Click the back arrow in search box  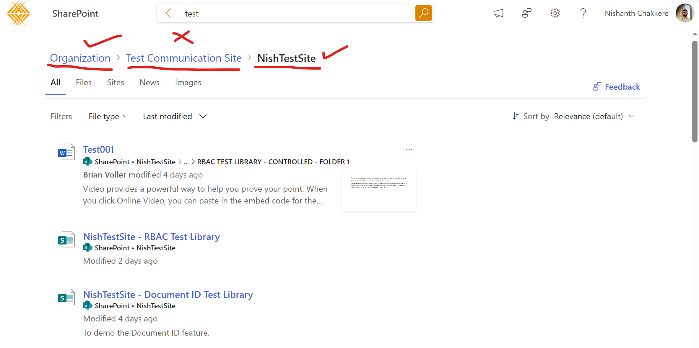tap(171, 13)
